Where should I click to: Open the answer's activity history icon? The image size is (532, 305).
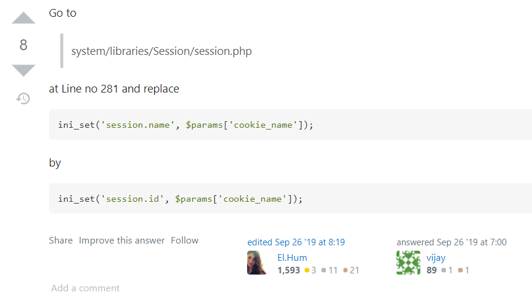[x=23, y=98]
